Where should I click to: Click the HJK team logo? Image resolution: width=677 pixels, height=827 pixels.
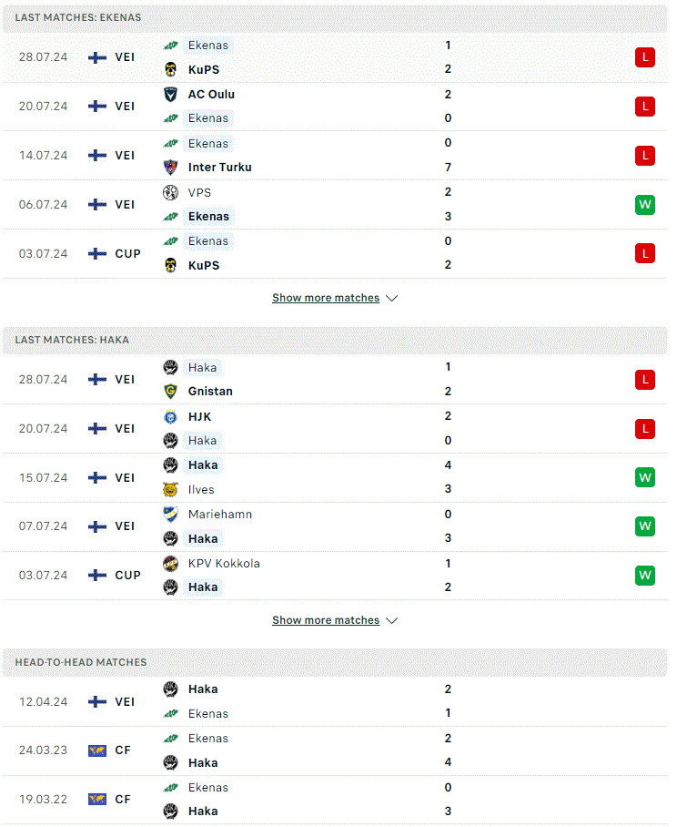pyautogui.click(x=170, y=416)
